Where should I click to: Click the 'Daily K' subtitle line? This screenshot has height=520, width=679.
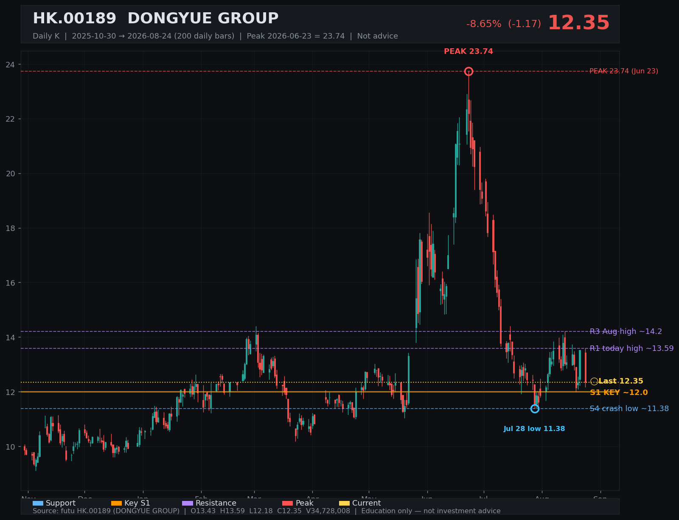215,36
